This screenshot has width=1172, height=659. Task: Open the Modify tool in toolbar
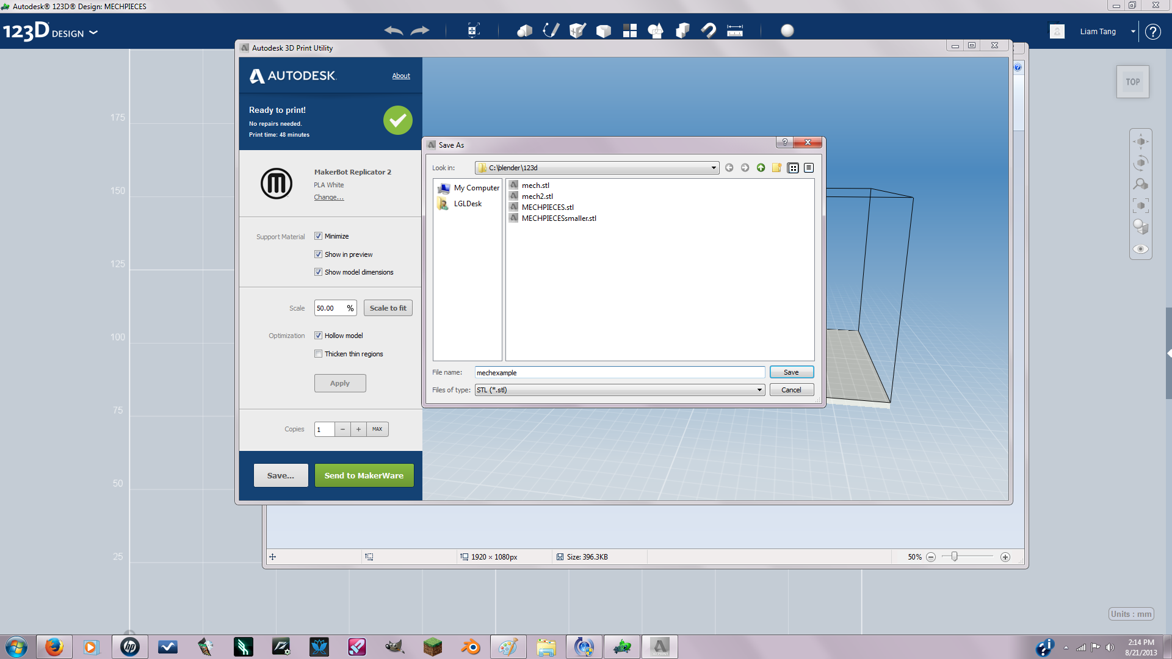pyautogui.click(x=604, y=31)
